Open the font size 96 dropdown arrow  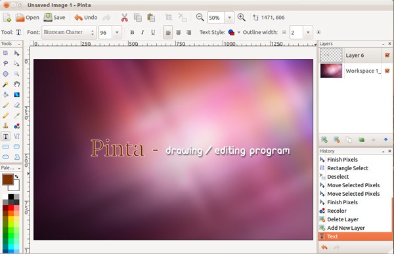[x=117, y=32]
